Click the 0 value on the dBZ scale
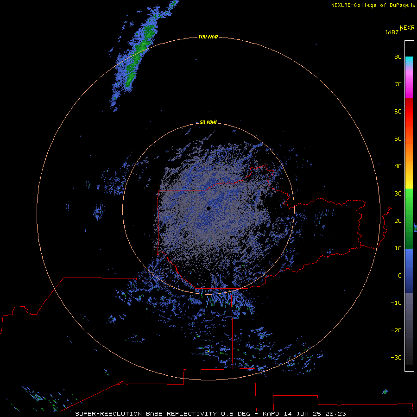Viewport: 417px width, 417px height. coord(400,276)
